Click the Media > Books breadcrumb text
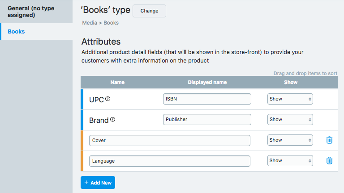 pyautogui.click(x=100, y=23)
